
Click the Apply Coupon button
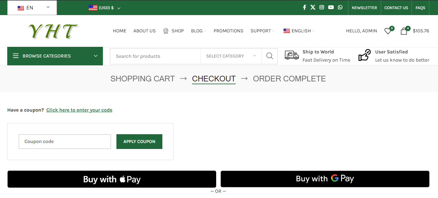tap(139, 141)
